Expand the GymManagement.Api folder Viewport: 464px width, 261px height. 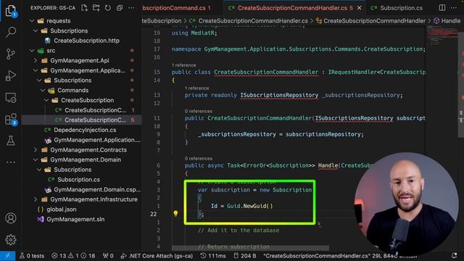point(79,60)
